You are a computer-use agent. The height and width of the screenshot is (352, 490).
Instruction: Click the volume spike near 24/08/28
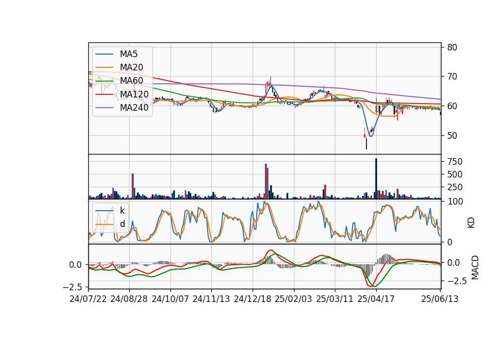coord(133,187)
